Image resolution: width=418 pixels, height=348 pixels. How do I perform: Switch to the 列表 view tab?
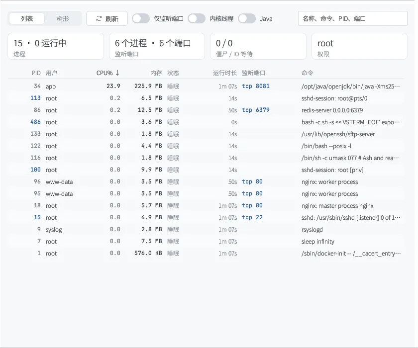coord(27,18)
